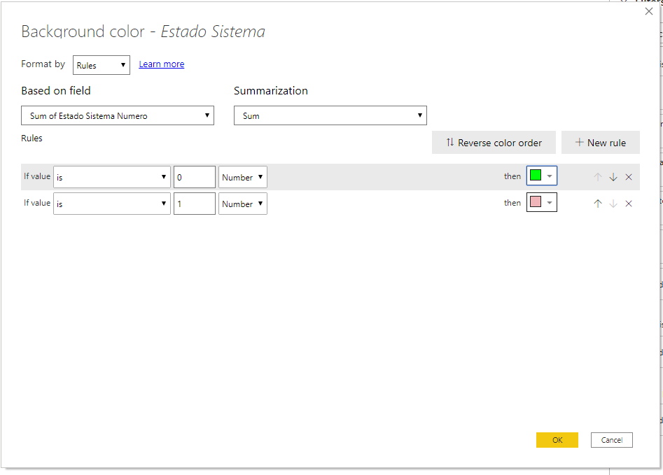Click the Cancel button

[612, 440]
